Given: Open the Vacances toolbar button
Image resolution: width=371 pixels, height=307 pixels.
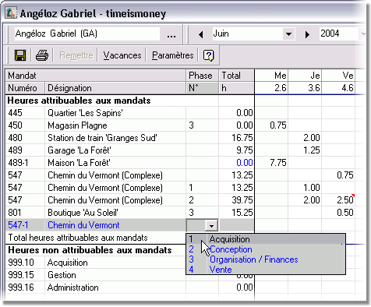Looking at the screenshot, I should pos(122,55).
